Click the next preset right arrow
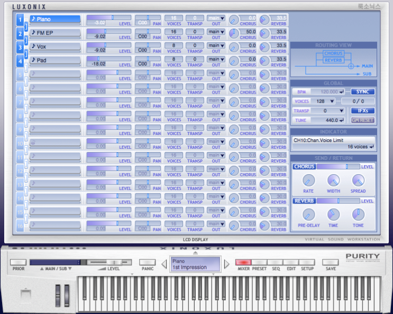 (x=227, y=264)
